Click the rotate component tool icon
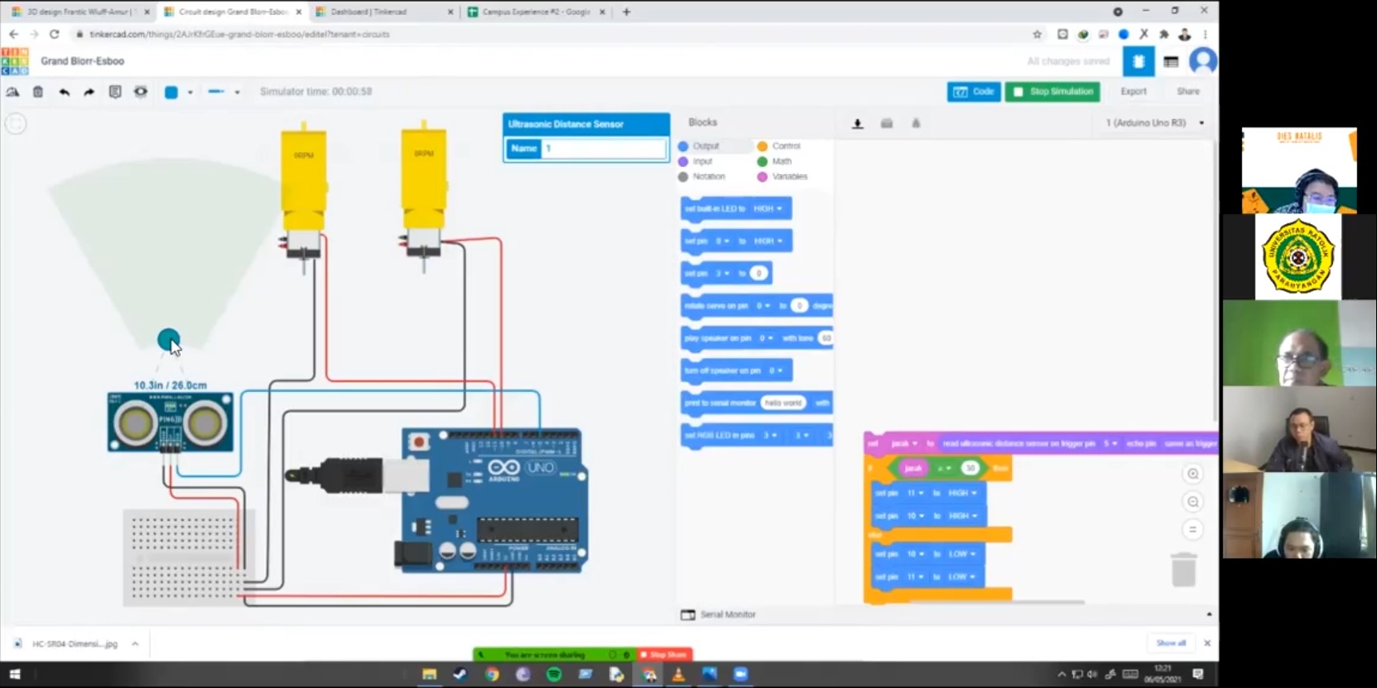 pyautogui.click(x=13, y=92)
